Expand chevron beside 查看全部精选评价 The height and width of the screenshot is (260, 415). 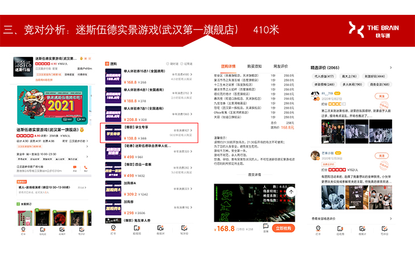coord(390,218)
